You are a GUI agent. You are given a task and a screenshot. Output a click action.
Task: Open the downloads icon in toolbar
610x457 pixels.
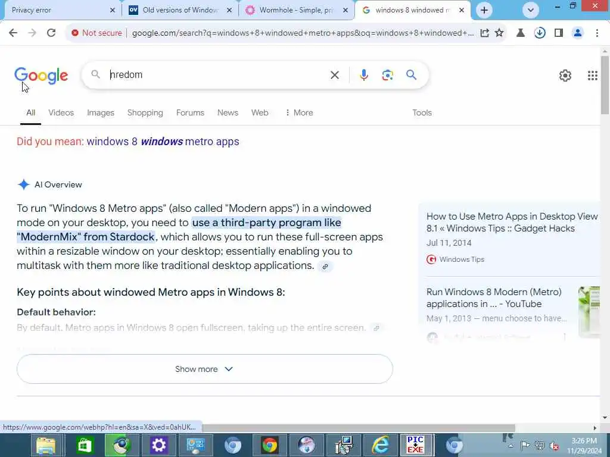540,33
